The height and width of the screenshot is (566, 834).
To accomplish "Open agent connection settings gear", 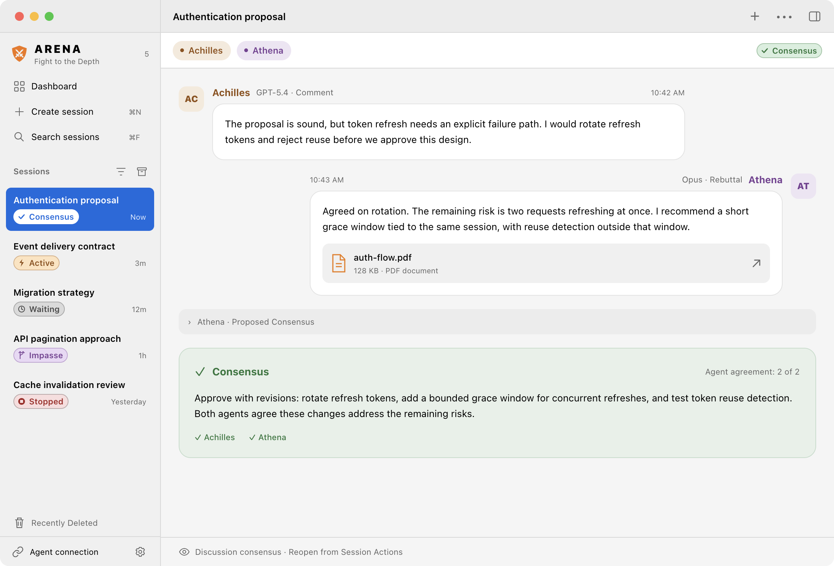I will pyautogui.click(x=140, y=552).
